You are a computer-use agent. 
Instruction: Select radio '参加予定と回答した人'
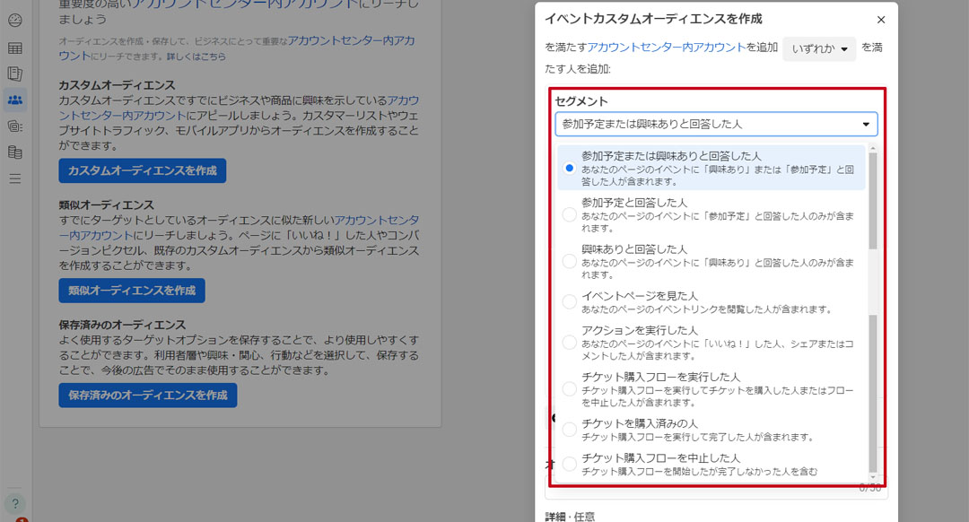[569, 214]
